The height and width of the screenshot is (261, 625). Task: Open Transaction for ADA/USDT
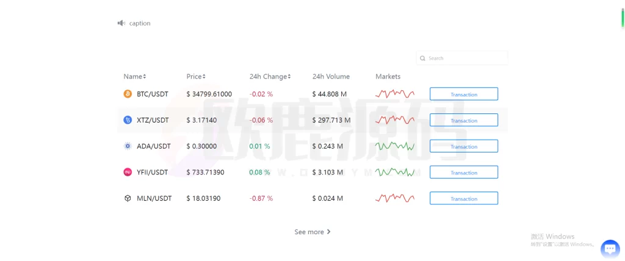click(464, 146)
